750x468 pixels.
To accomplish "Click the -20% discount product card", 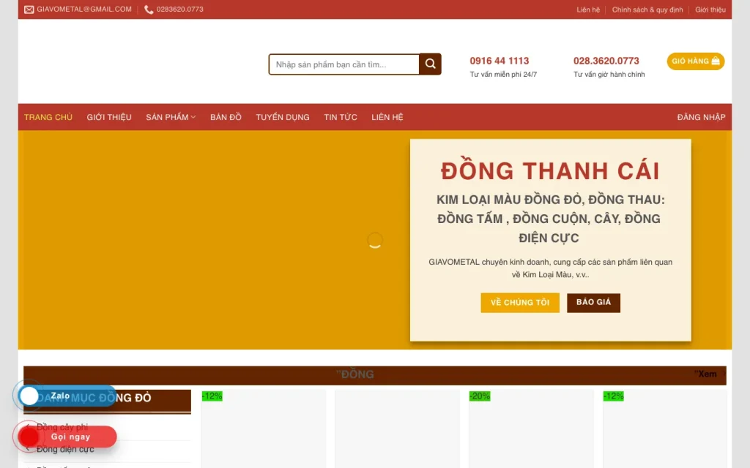I will (x=531, y=429).
